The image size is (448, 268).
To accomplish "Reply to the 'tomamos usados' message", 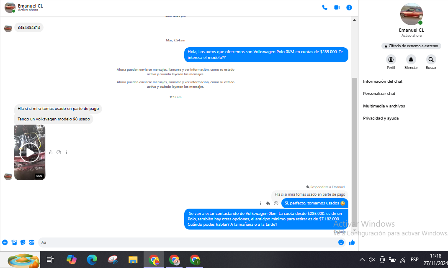I will 268,203.
